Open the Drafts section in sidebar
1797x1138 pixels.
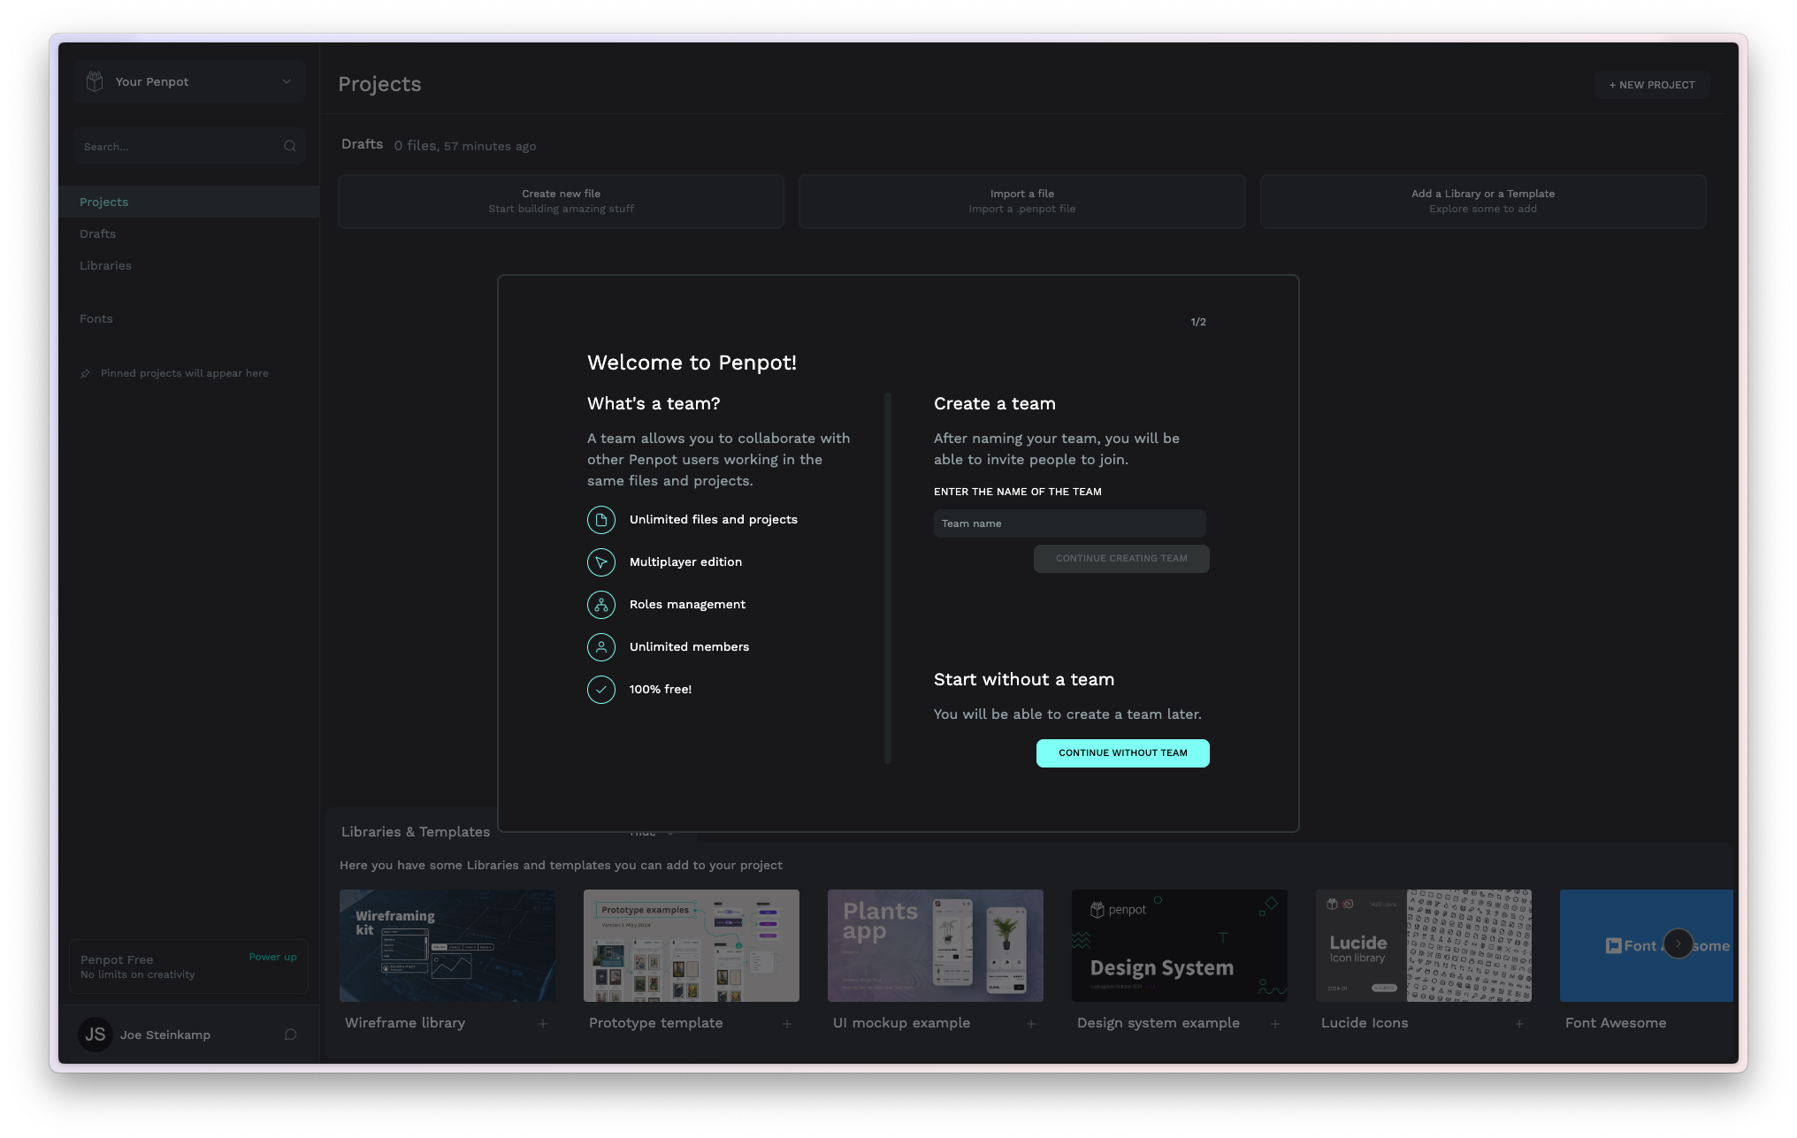(x=98, y=233)
